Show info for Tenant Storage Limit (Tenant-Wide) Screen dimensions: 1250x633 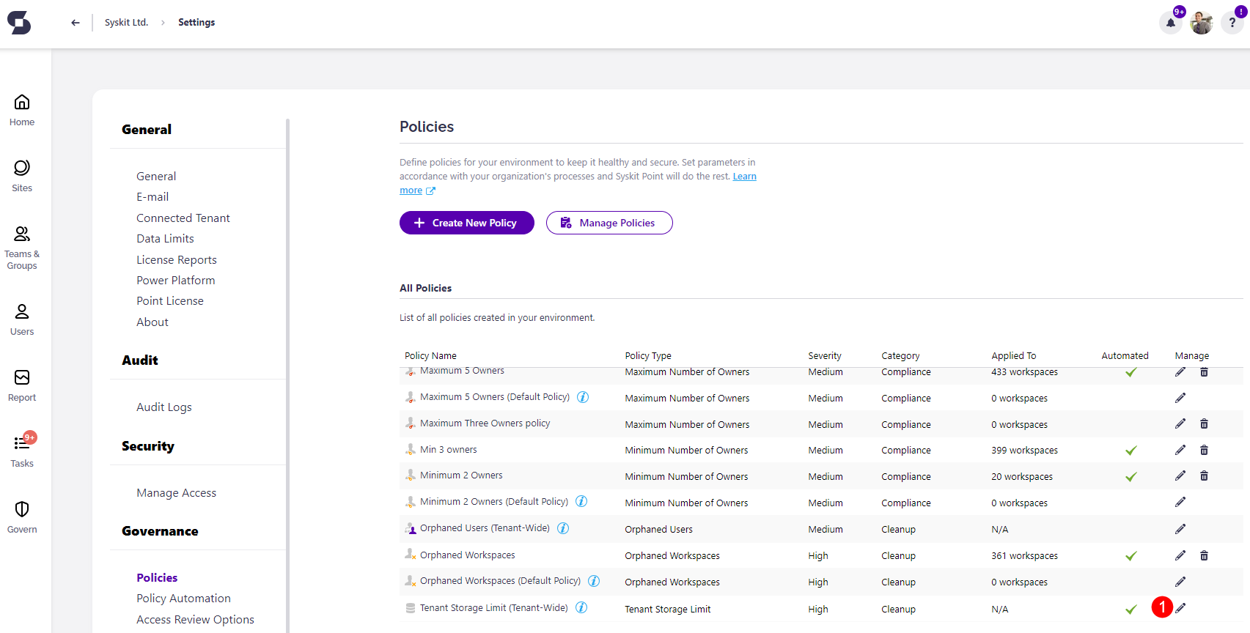pyautogui.click(x=581, y=607)
